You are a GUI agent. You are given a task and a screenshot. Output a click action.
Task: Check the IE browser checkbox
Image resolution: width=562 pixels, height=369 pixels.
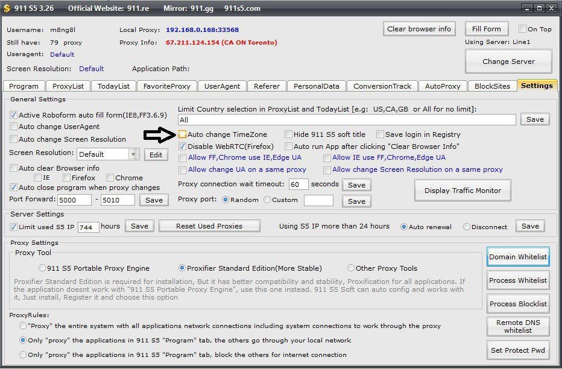coord(37,178)
